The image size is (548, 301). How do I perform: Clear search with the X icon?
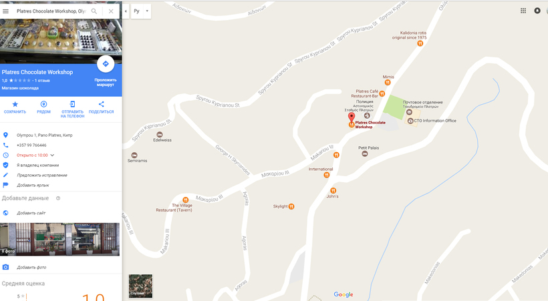coord(111,11)
